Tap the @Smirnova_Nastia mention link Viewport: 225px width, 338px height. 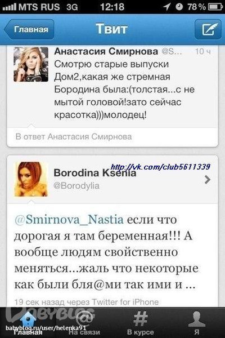click(x=69, y=220)
